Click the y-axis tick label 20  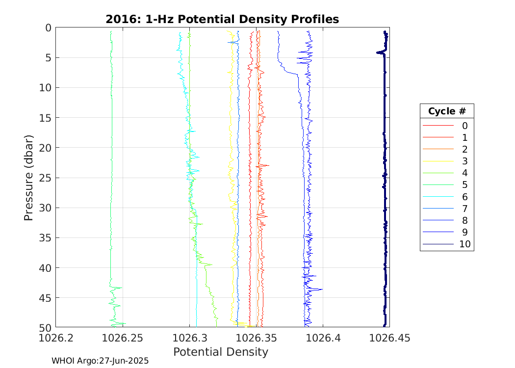(45, 148)
